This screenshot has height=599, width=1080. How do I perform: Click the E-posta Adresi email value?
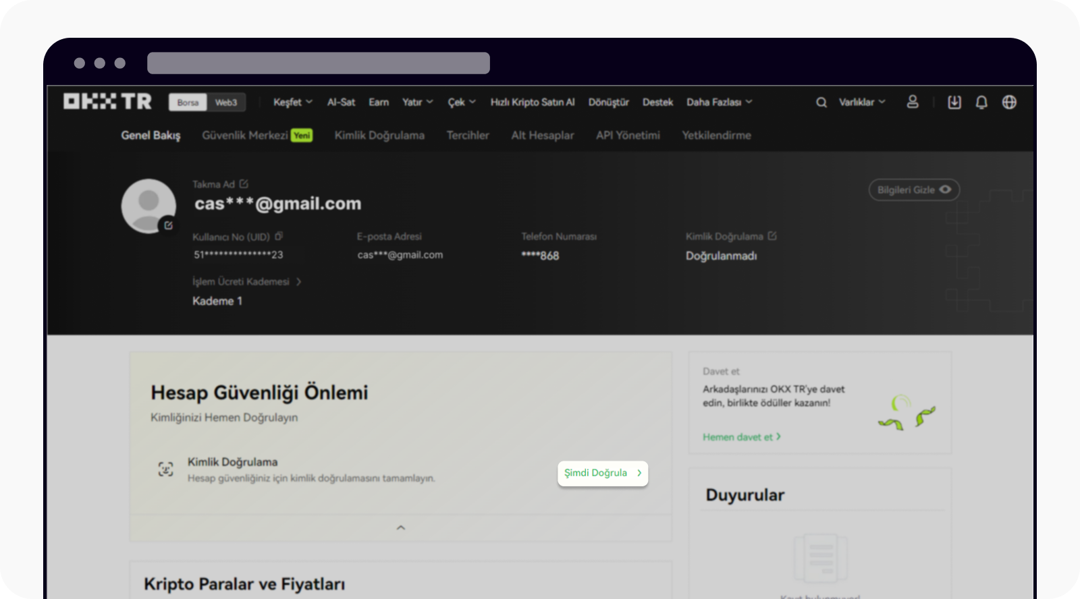(400, 255)
